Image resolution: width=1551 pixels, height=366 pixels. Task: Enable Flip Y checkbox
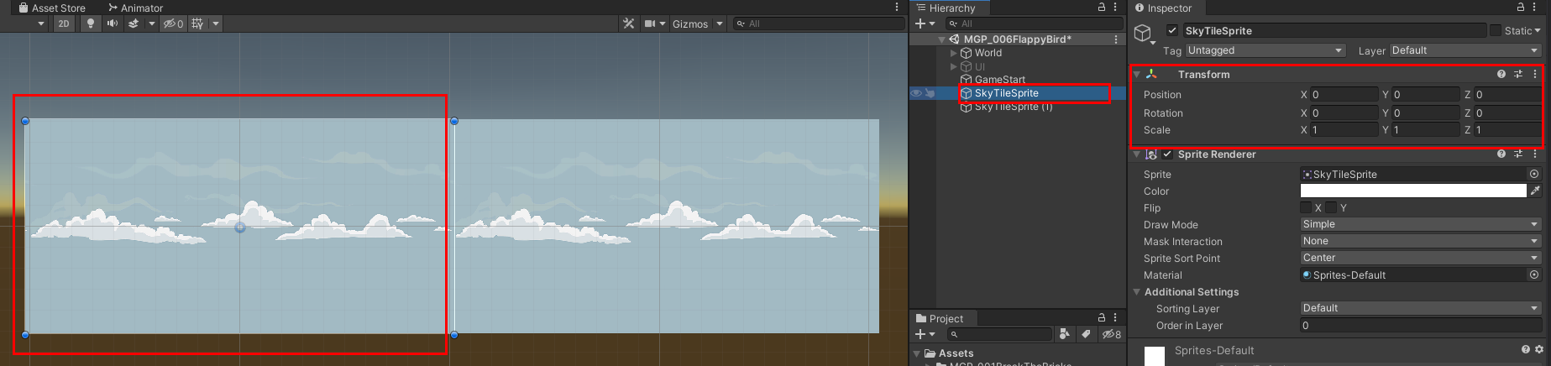tap(1331, 207)
